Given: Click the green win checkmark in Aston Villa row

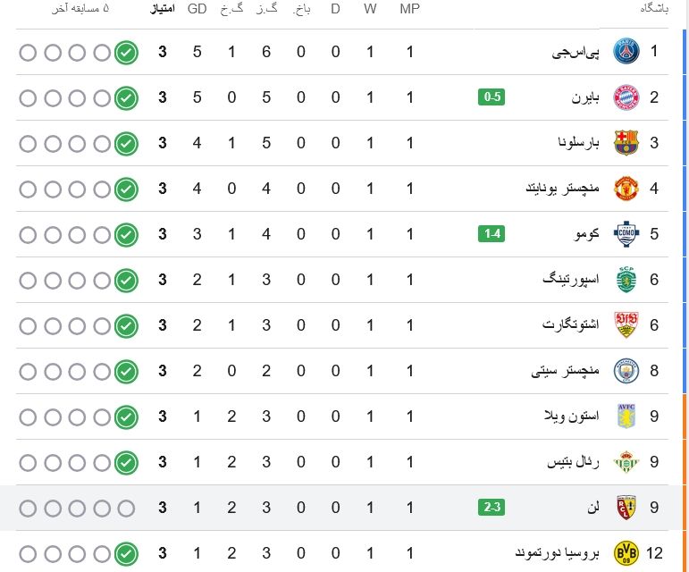Looking at the screenshot, I should click(126, 416).
